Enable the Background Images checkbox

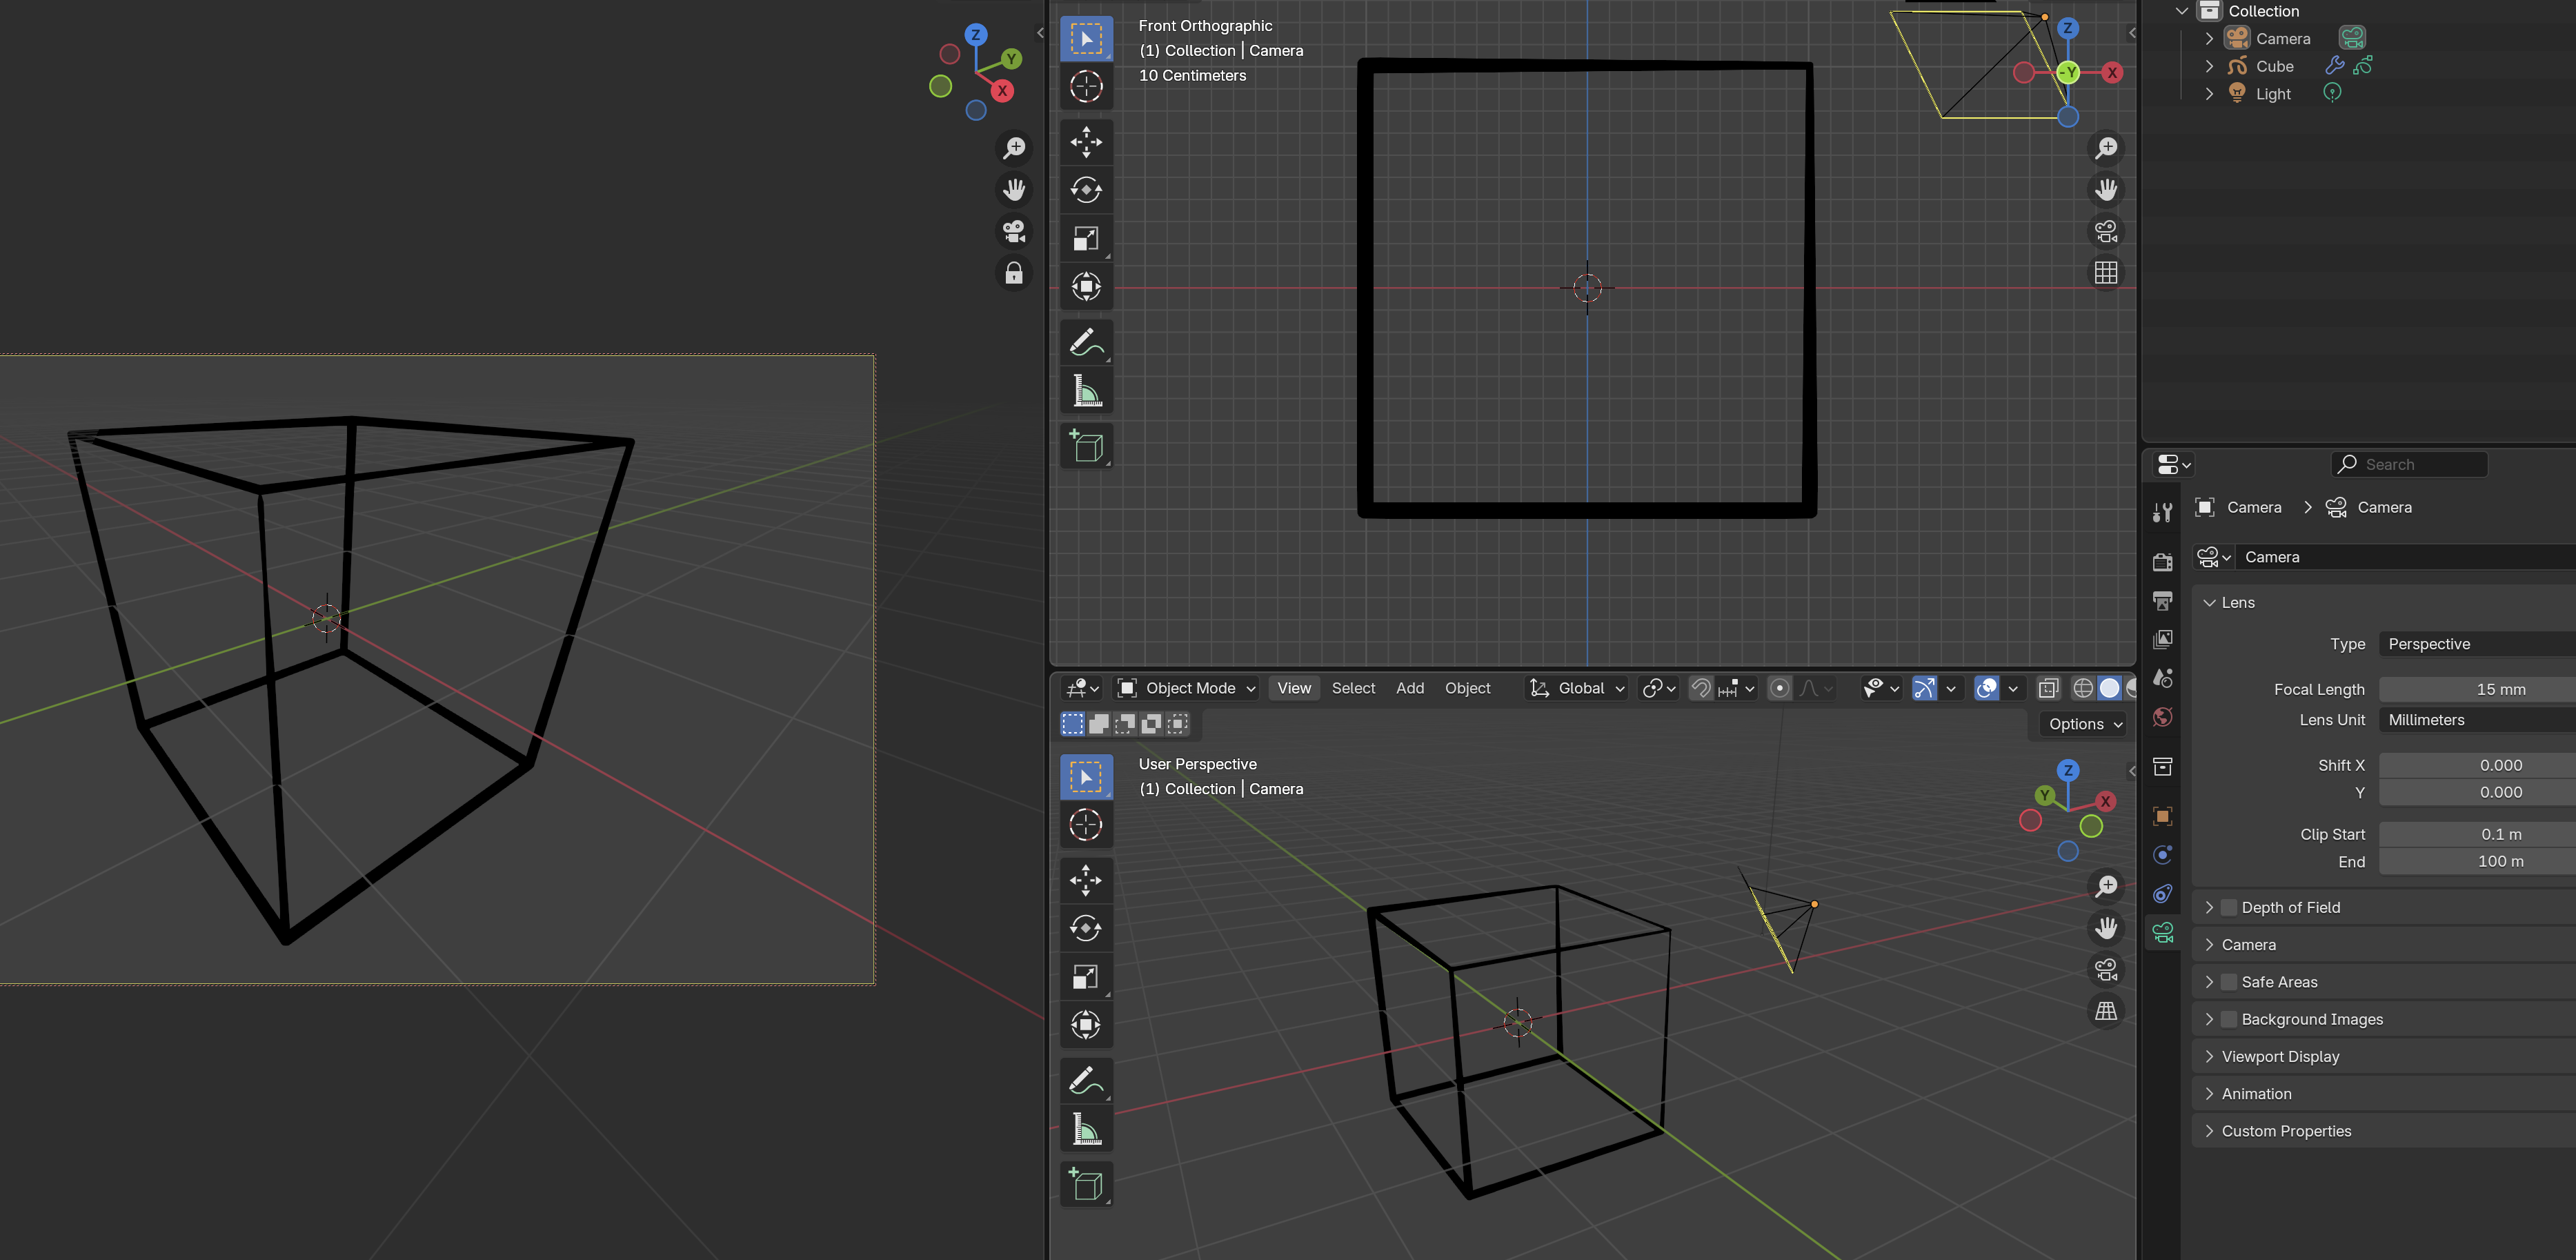point(2229,1020)
